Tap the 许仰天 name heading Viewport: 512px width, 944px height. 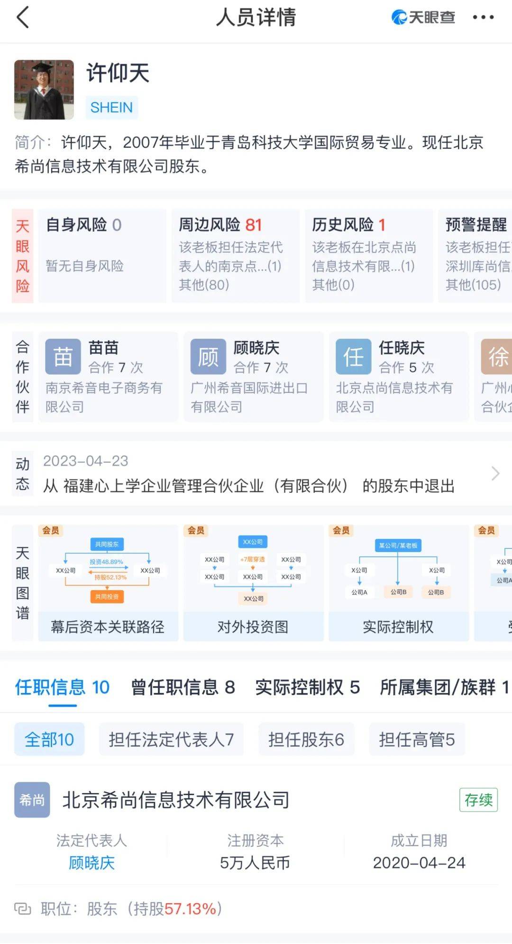pos(118,74)
